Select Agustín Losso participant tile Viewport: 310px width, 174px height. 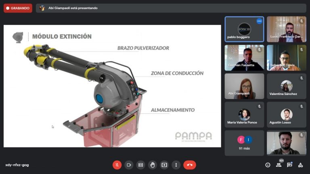(x=287, y=115)
